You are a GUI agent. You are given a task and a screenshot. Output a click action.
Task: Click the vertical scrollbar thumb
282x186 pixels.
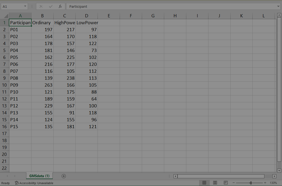point(279,89)
